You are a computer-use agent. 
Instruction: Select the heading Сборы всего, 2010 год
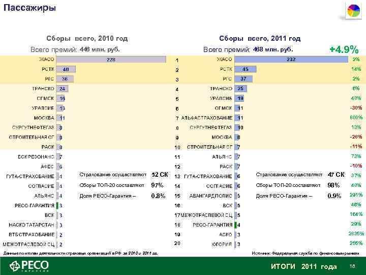87,38
